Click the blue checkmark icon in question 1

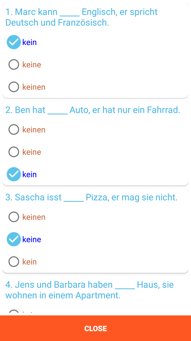point(14,42)
